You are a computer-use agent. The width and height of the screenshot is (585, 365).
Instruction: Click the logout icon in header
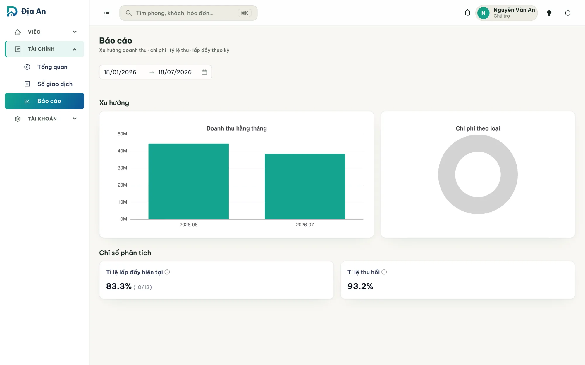click(x=568, y=13)
